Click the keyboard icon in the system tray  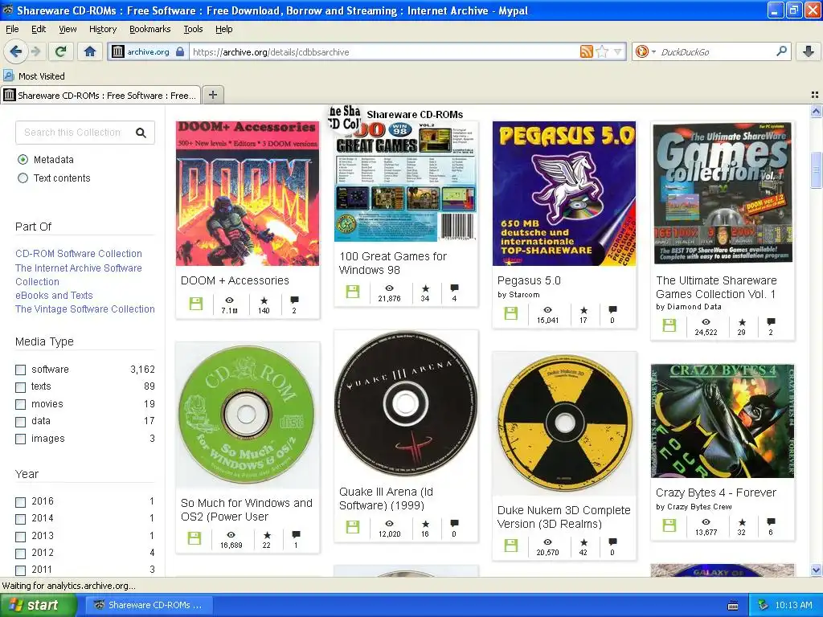coord(733,606)
